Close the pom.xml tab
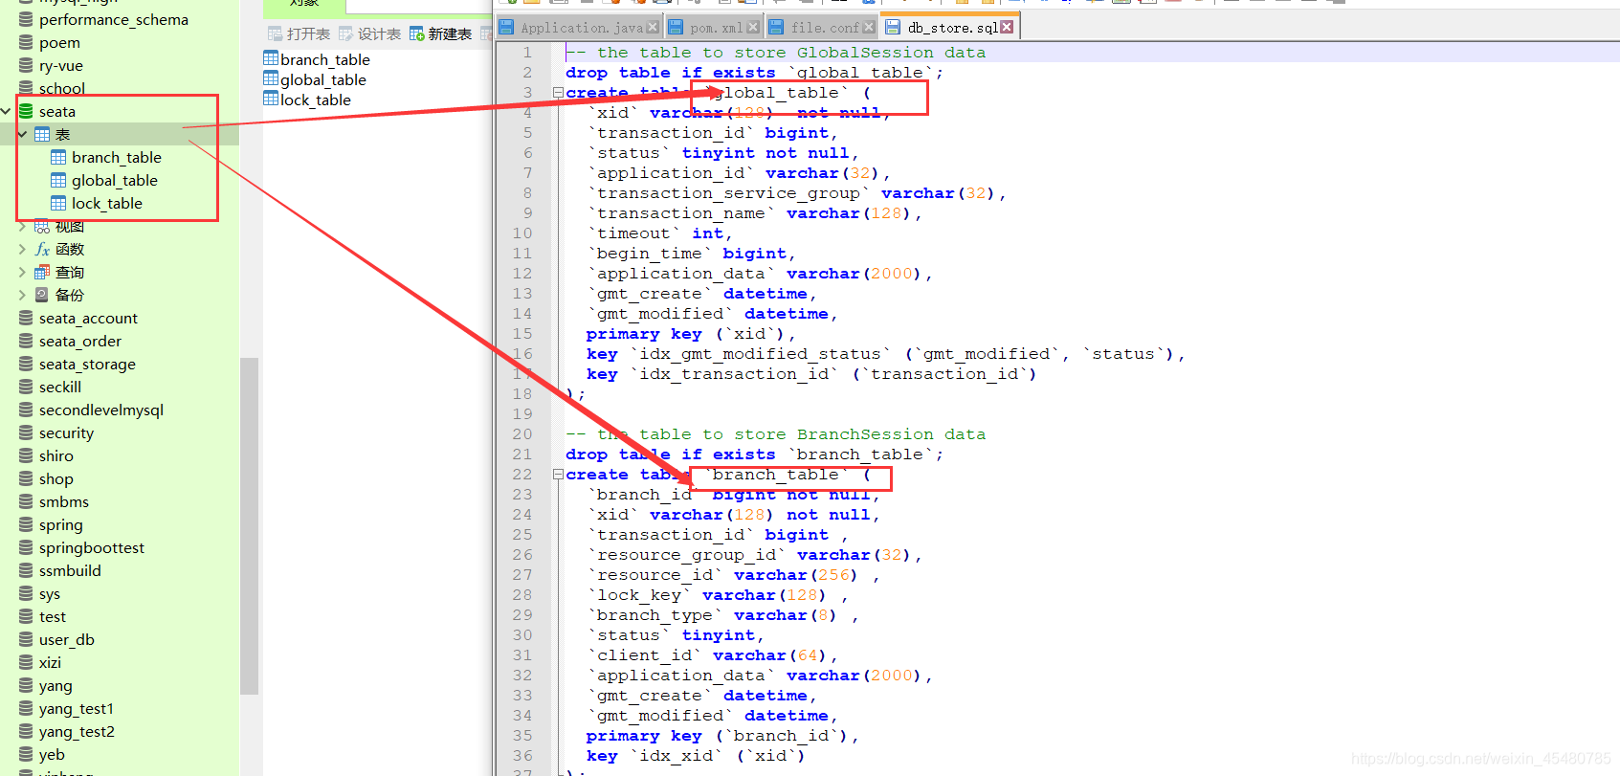Viewport: 1620px width, 776px height. click(753, 28)
